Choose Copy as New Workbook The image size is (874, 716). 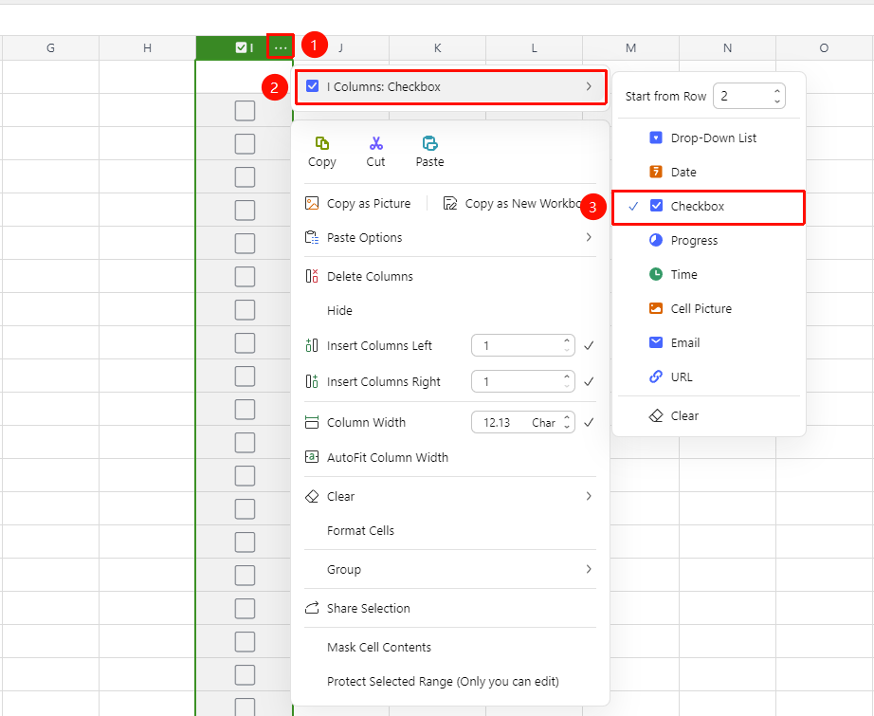click(512, 204)
